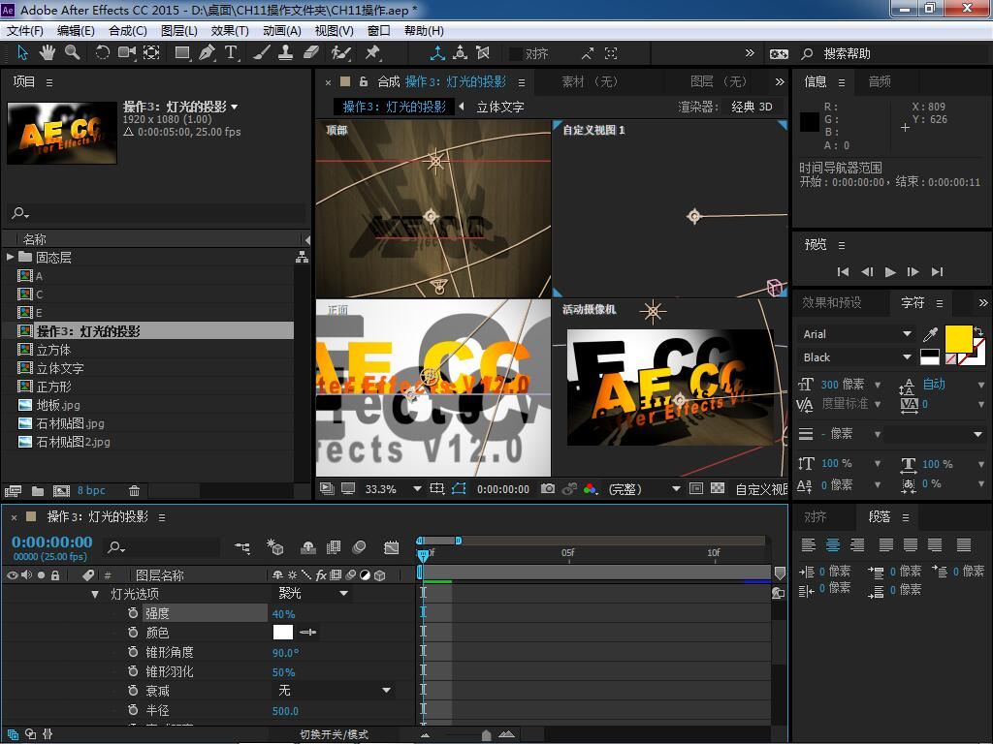Click the trash delete icon in Project panel
993x744 pixels.
[134, 490]
